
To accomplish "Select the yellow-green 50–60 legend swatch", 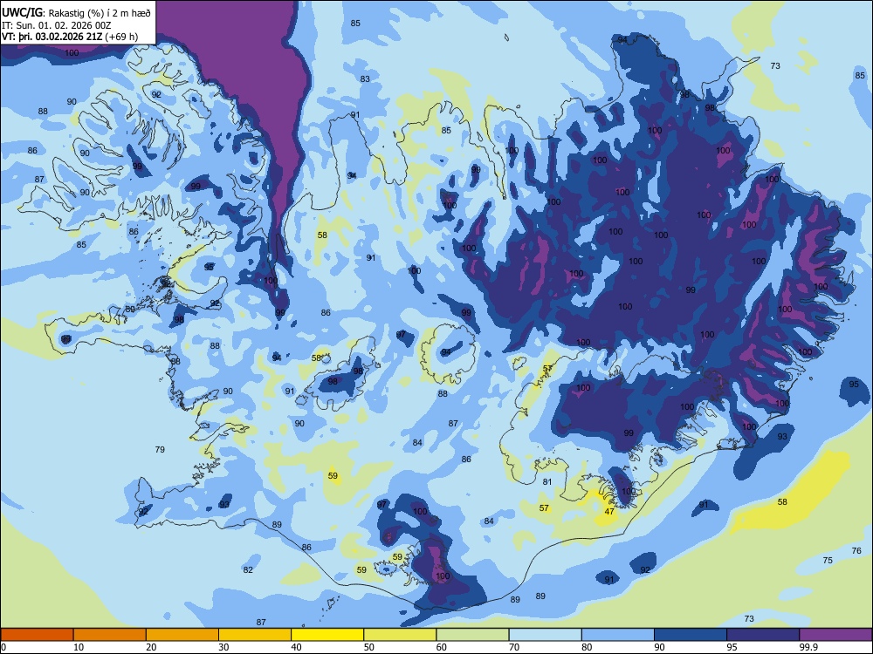I will click(x=401, y=635).
